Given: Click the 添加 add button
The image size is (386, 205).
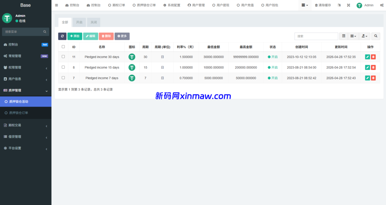Looking at the screenshot, I should pos(75,36).
